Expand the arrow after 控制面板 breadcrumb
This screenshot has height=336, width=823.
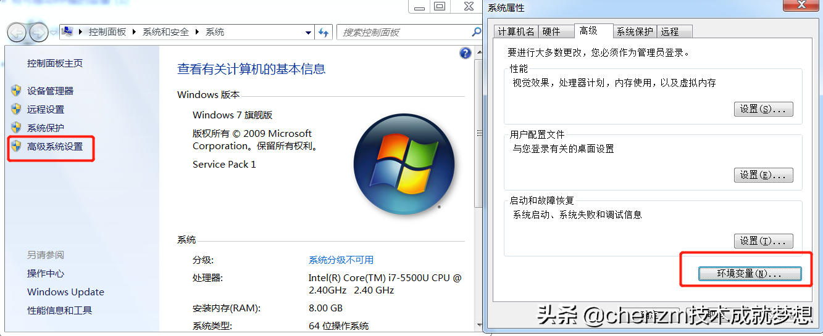coord(135,32)
